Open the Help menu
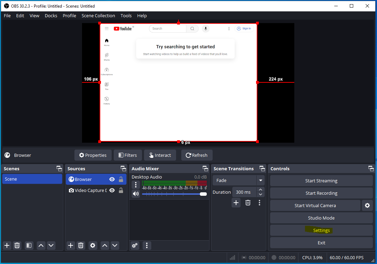 click(x=142, y=16)
